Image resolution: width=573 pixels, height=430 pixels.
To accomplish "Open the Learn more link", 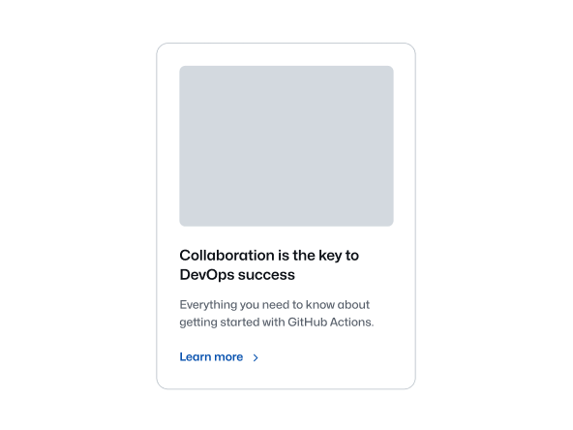I will (x=219, y=356).
